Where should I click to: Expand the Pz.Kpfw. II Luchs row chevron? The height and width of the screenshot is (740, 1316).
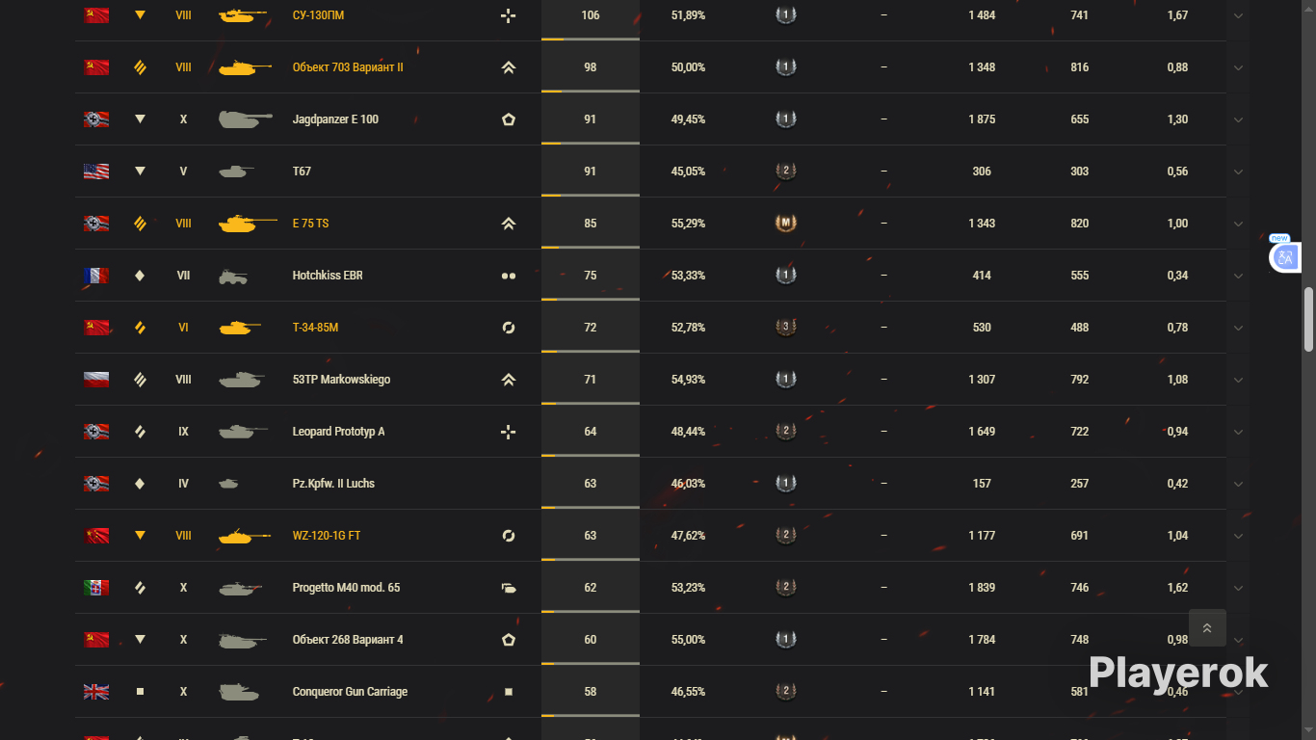point(1238,484)
